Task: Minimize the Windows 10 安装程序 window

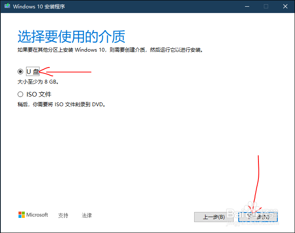Action: click(x=247, y=6)
